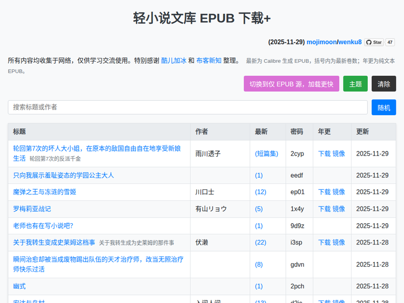Visit 布客新知 contributor link
The width and height of the screenshot is (404, 303).
(209, 61)
